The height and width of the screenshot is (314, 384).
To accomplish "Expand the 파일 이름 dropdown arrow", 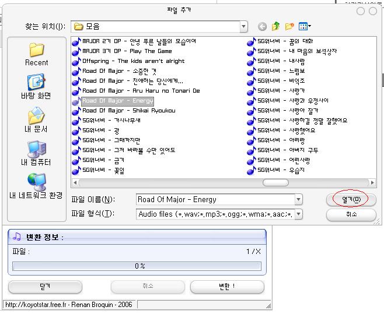I will pyautogui.click(x=298, y=199).
